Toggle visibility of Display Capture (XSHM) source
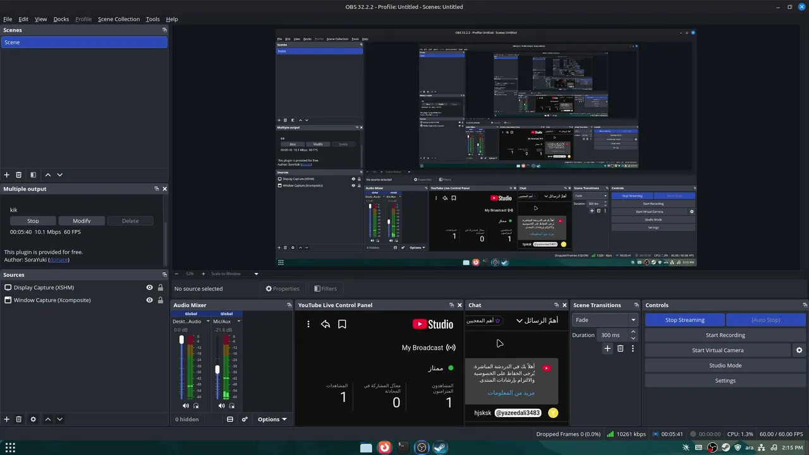Viewport: 809px width, 455px height. point(150,288)
